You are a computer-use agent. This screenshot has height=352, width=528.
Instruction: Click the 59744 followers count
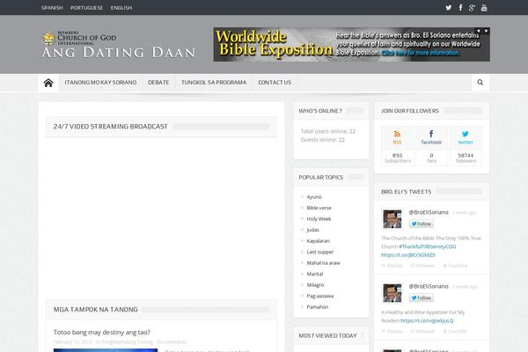[466, 156]
